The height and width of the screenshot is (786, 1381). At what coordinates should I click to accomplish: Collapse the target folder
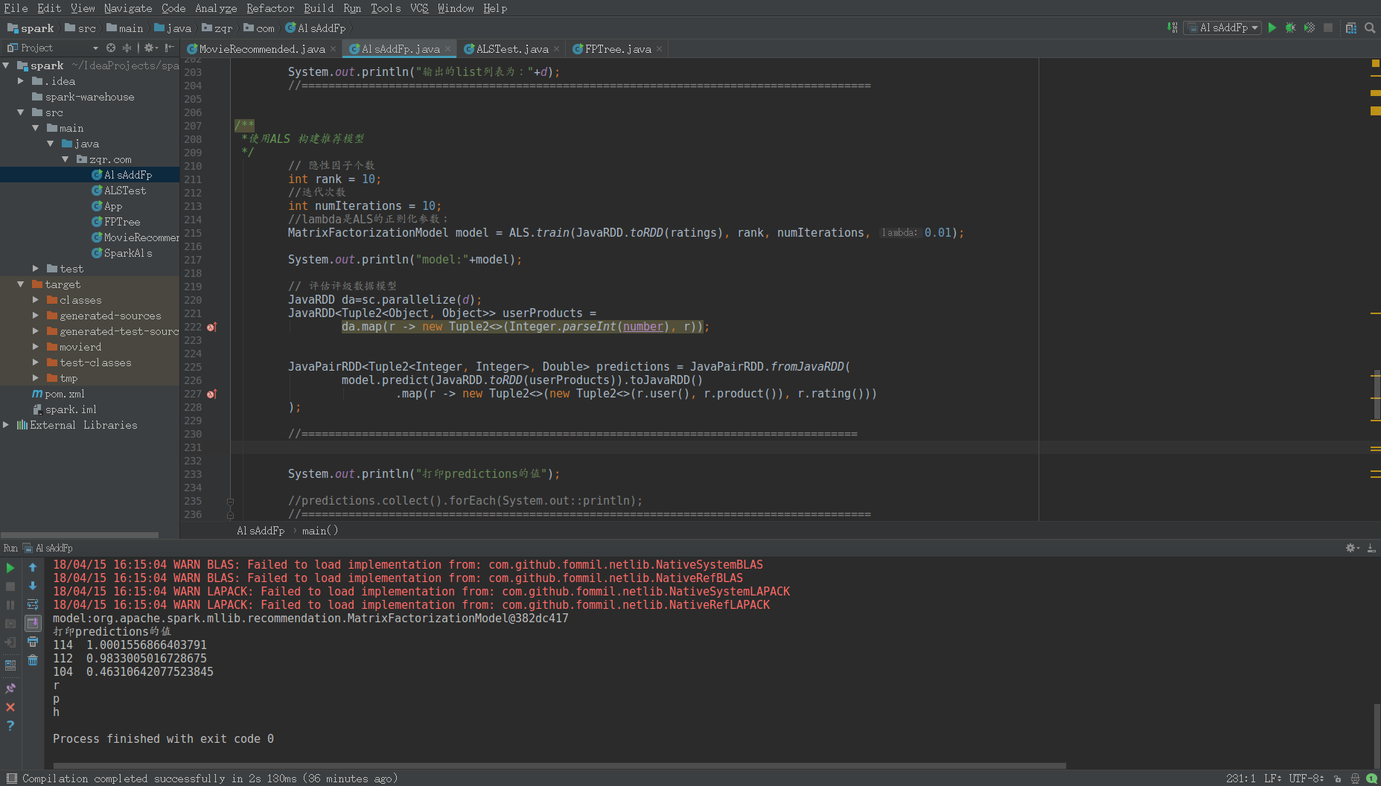21,284
